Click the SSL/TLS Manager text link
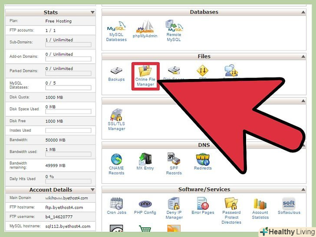The height and width of the screenshot is (237, 316). click(x=116, y=126)
